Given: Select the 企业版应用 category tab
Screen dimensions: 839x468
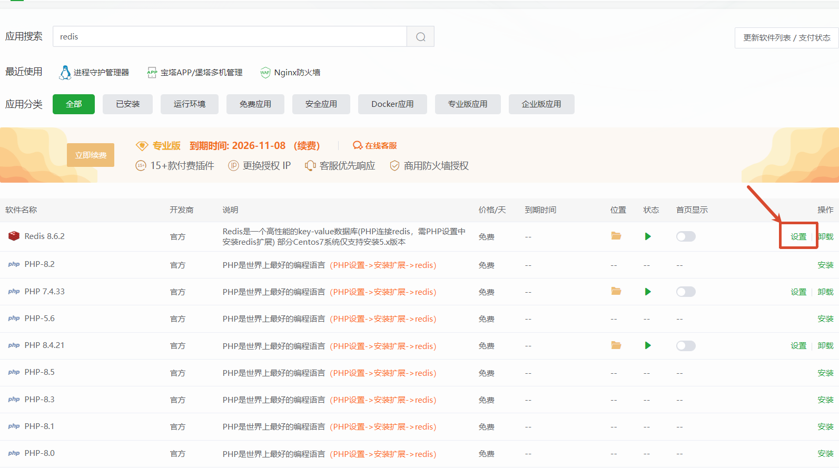Looking at the screenshot, I should pos(541,104).
